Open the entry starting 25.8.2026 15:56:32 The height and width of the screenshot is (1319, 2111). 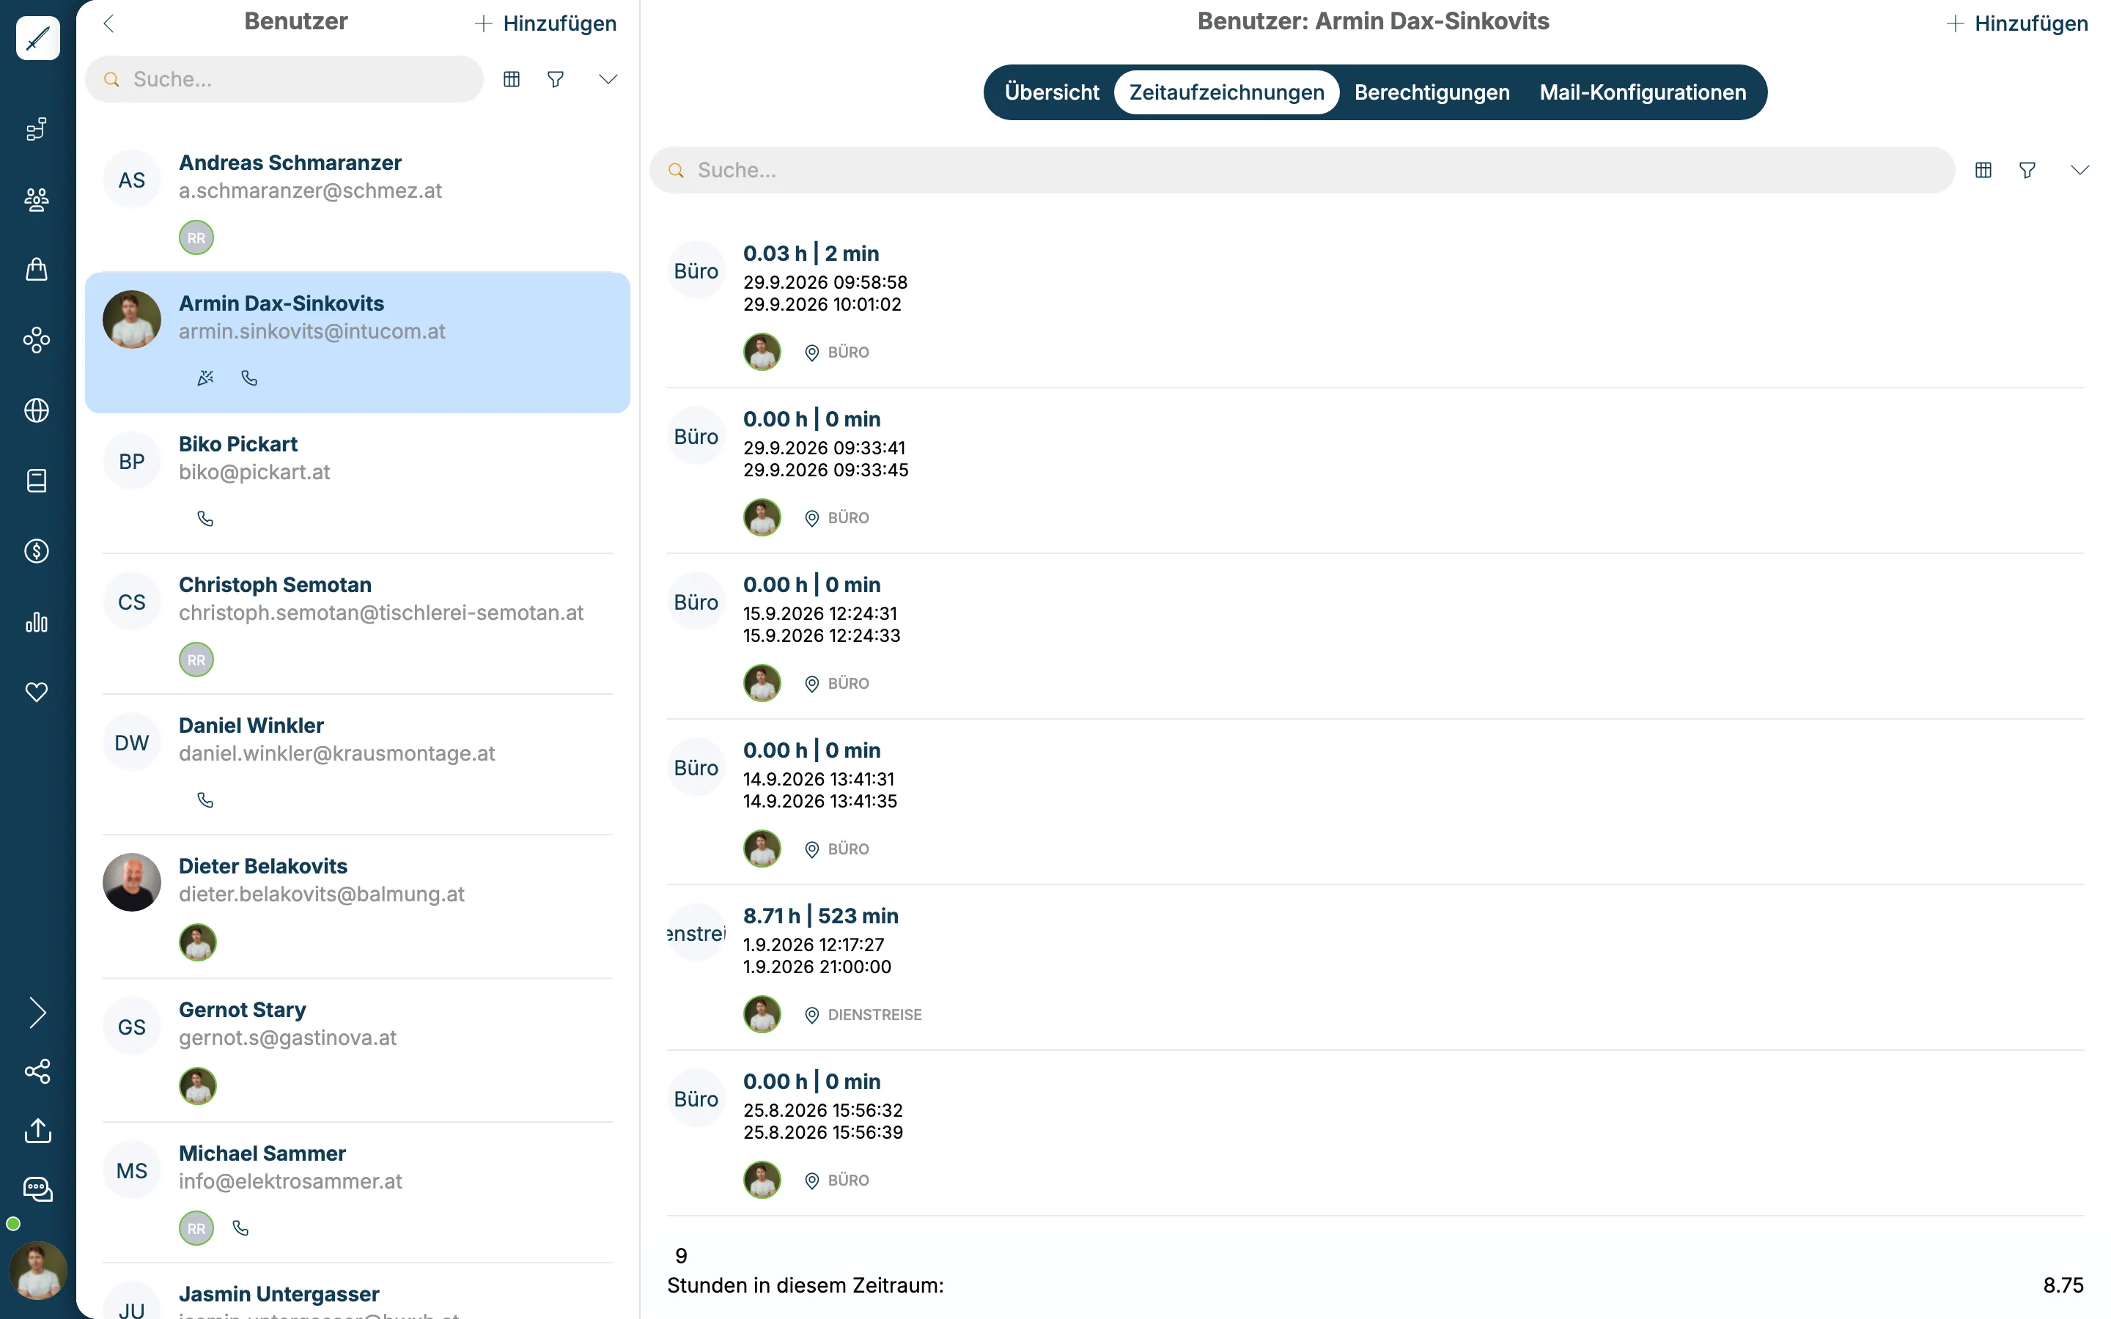(1376, 1134)
